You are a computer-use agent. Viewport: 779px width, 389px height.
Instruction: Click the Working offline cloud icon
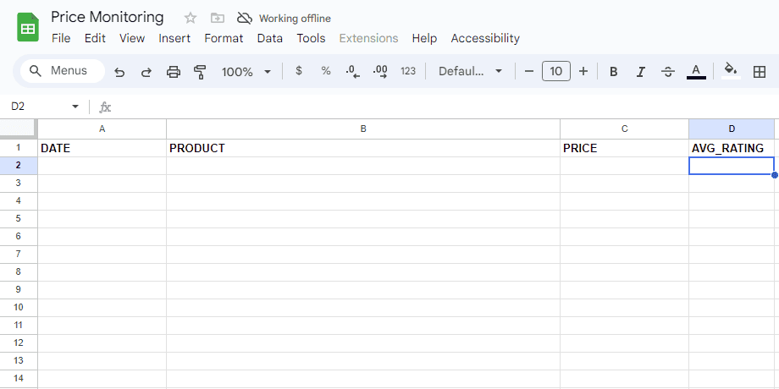tap(244, 19)
